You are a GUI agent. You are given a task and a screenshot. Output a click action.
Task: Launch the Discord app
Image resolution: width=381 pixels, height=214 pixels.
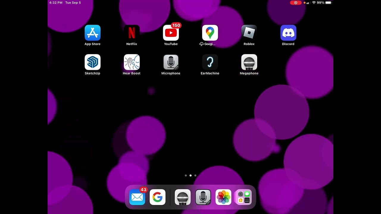[288, 33]
